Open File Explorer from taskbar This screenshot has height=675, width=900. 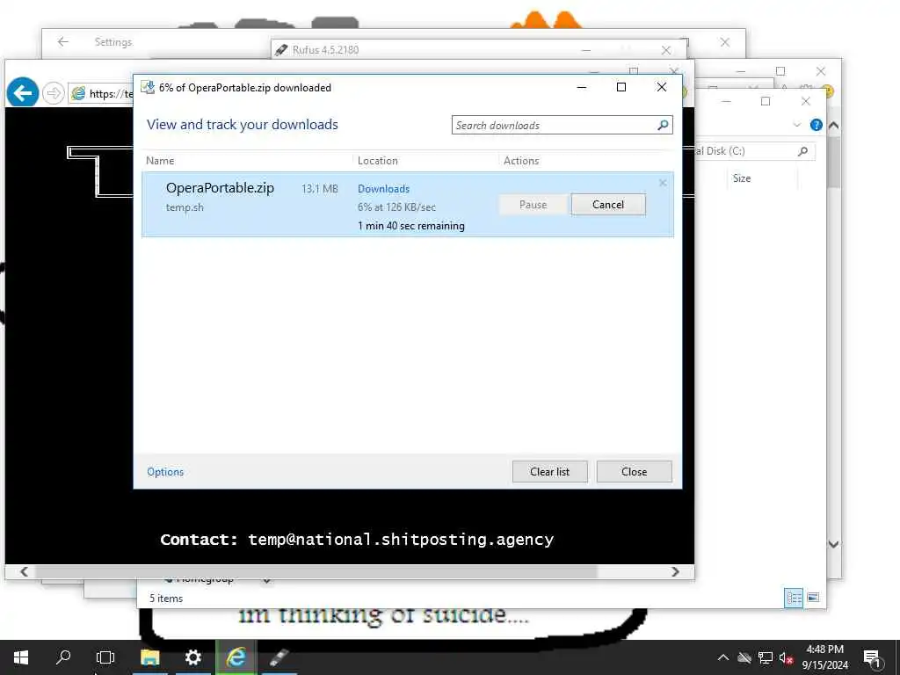point(149,657)
